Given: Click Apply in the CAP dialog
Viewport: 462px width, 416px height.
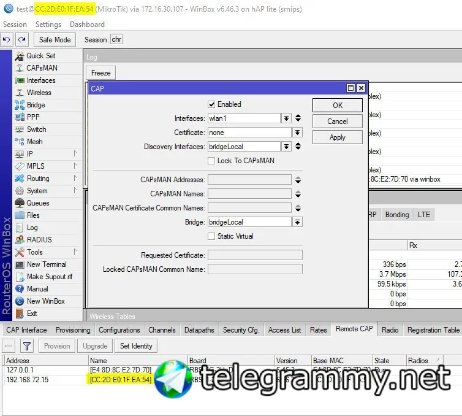Looking at the screenshot, I should pos(338,137).
